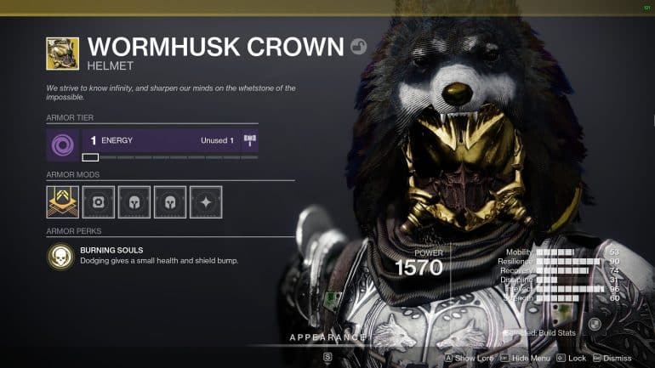This screenshot has width=655, height=368.
Task: Click Dismiss to close item view
Action: [x=612, y=358]
